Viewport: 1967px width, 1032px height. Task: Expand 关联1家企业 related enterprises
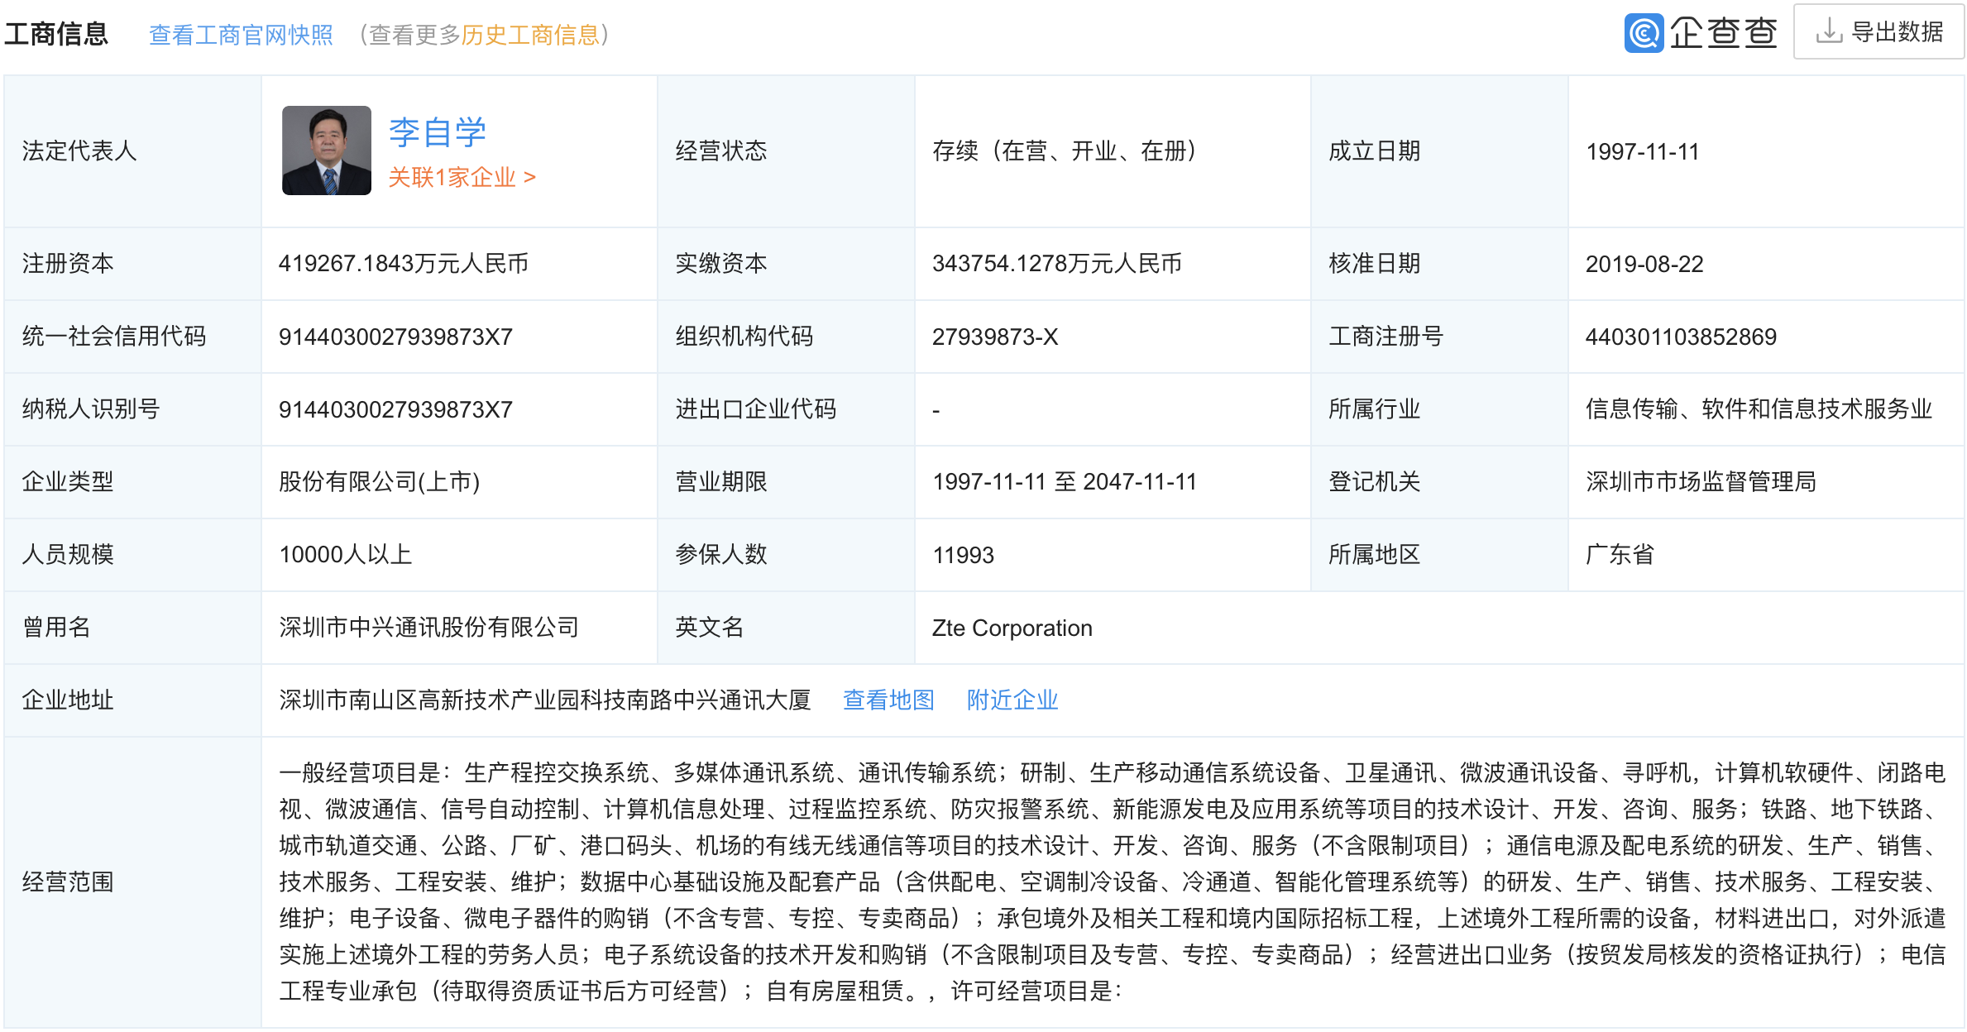[x=452, y=177]
